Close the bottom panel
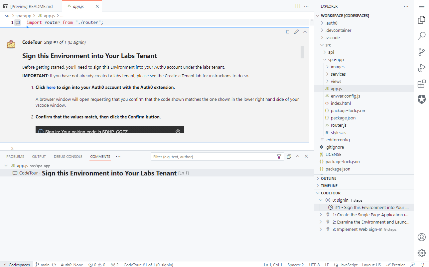 306,157
